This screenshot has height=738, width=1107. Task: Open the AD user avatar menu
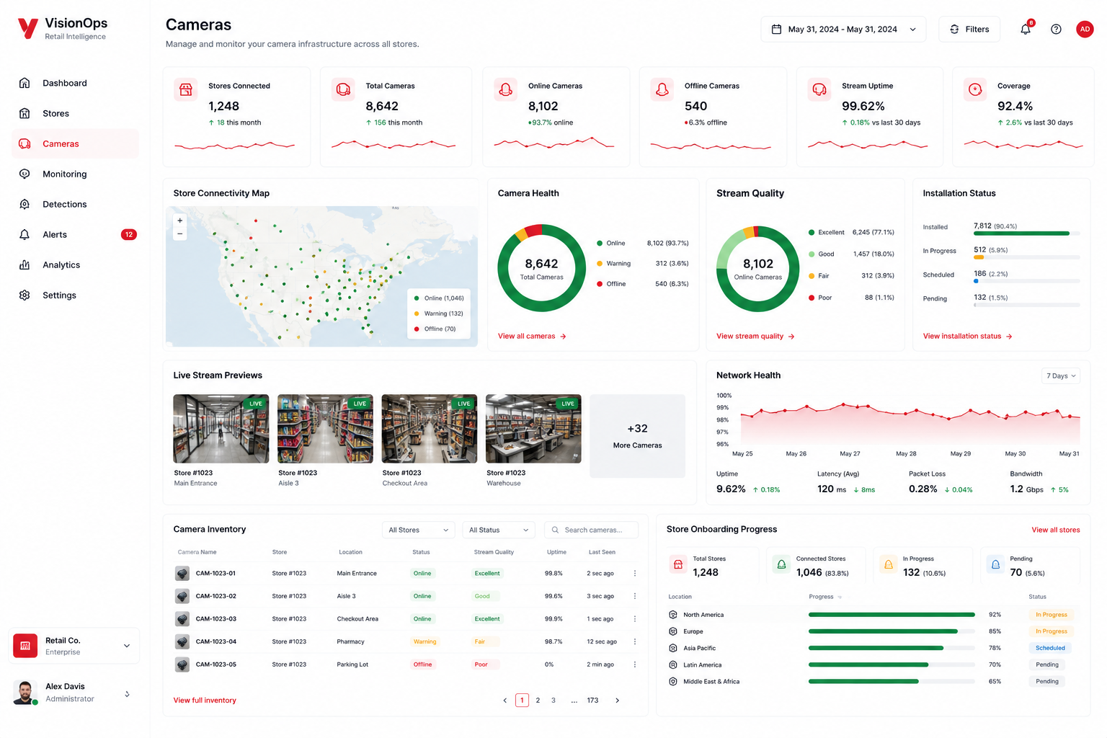pyautogui.click(x=1085, y=30)
